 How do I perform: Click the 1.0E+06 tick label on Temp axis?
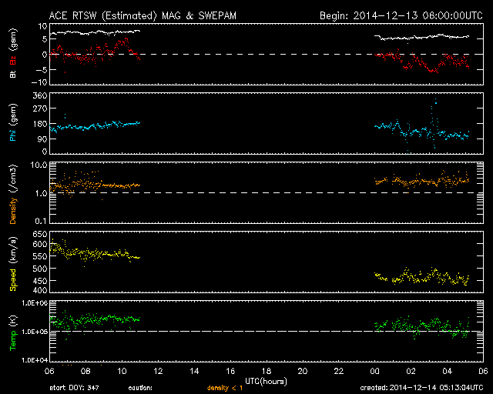click(x=34, y=303)
